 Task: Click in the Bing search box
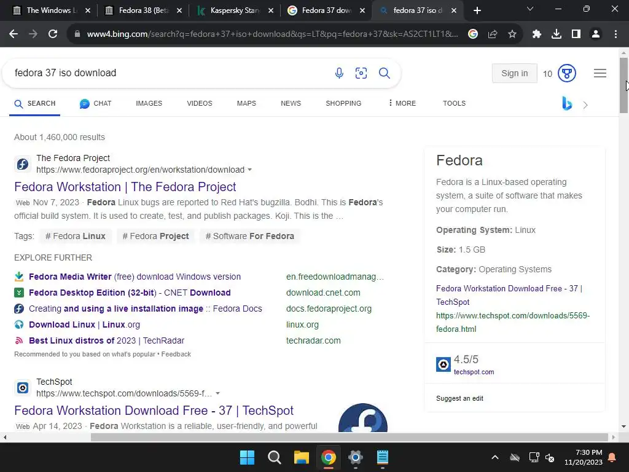168,73
